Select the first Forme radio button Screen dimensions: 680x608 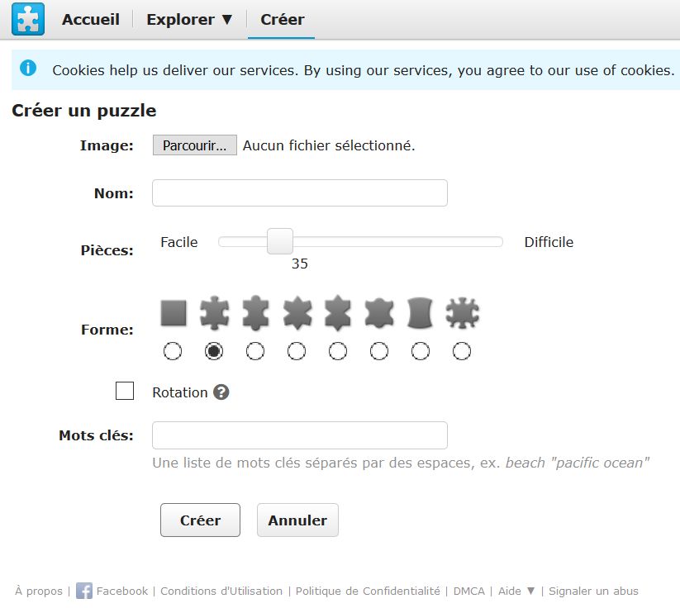(173, 351)
